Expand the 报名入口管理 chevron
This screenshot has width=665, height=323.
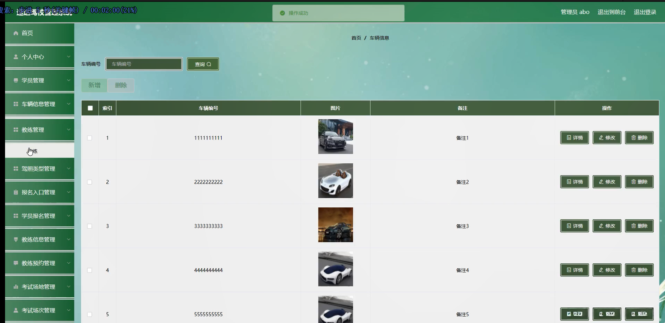[69, 192]
